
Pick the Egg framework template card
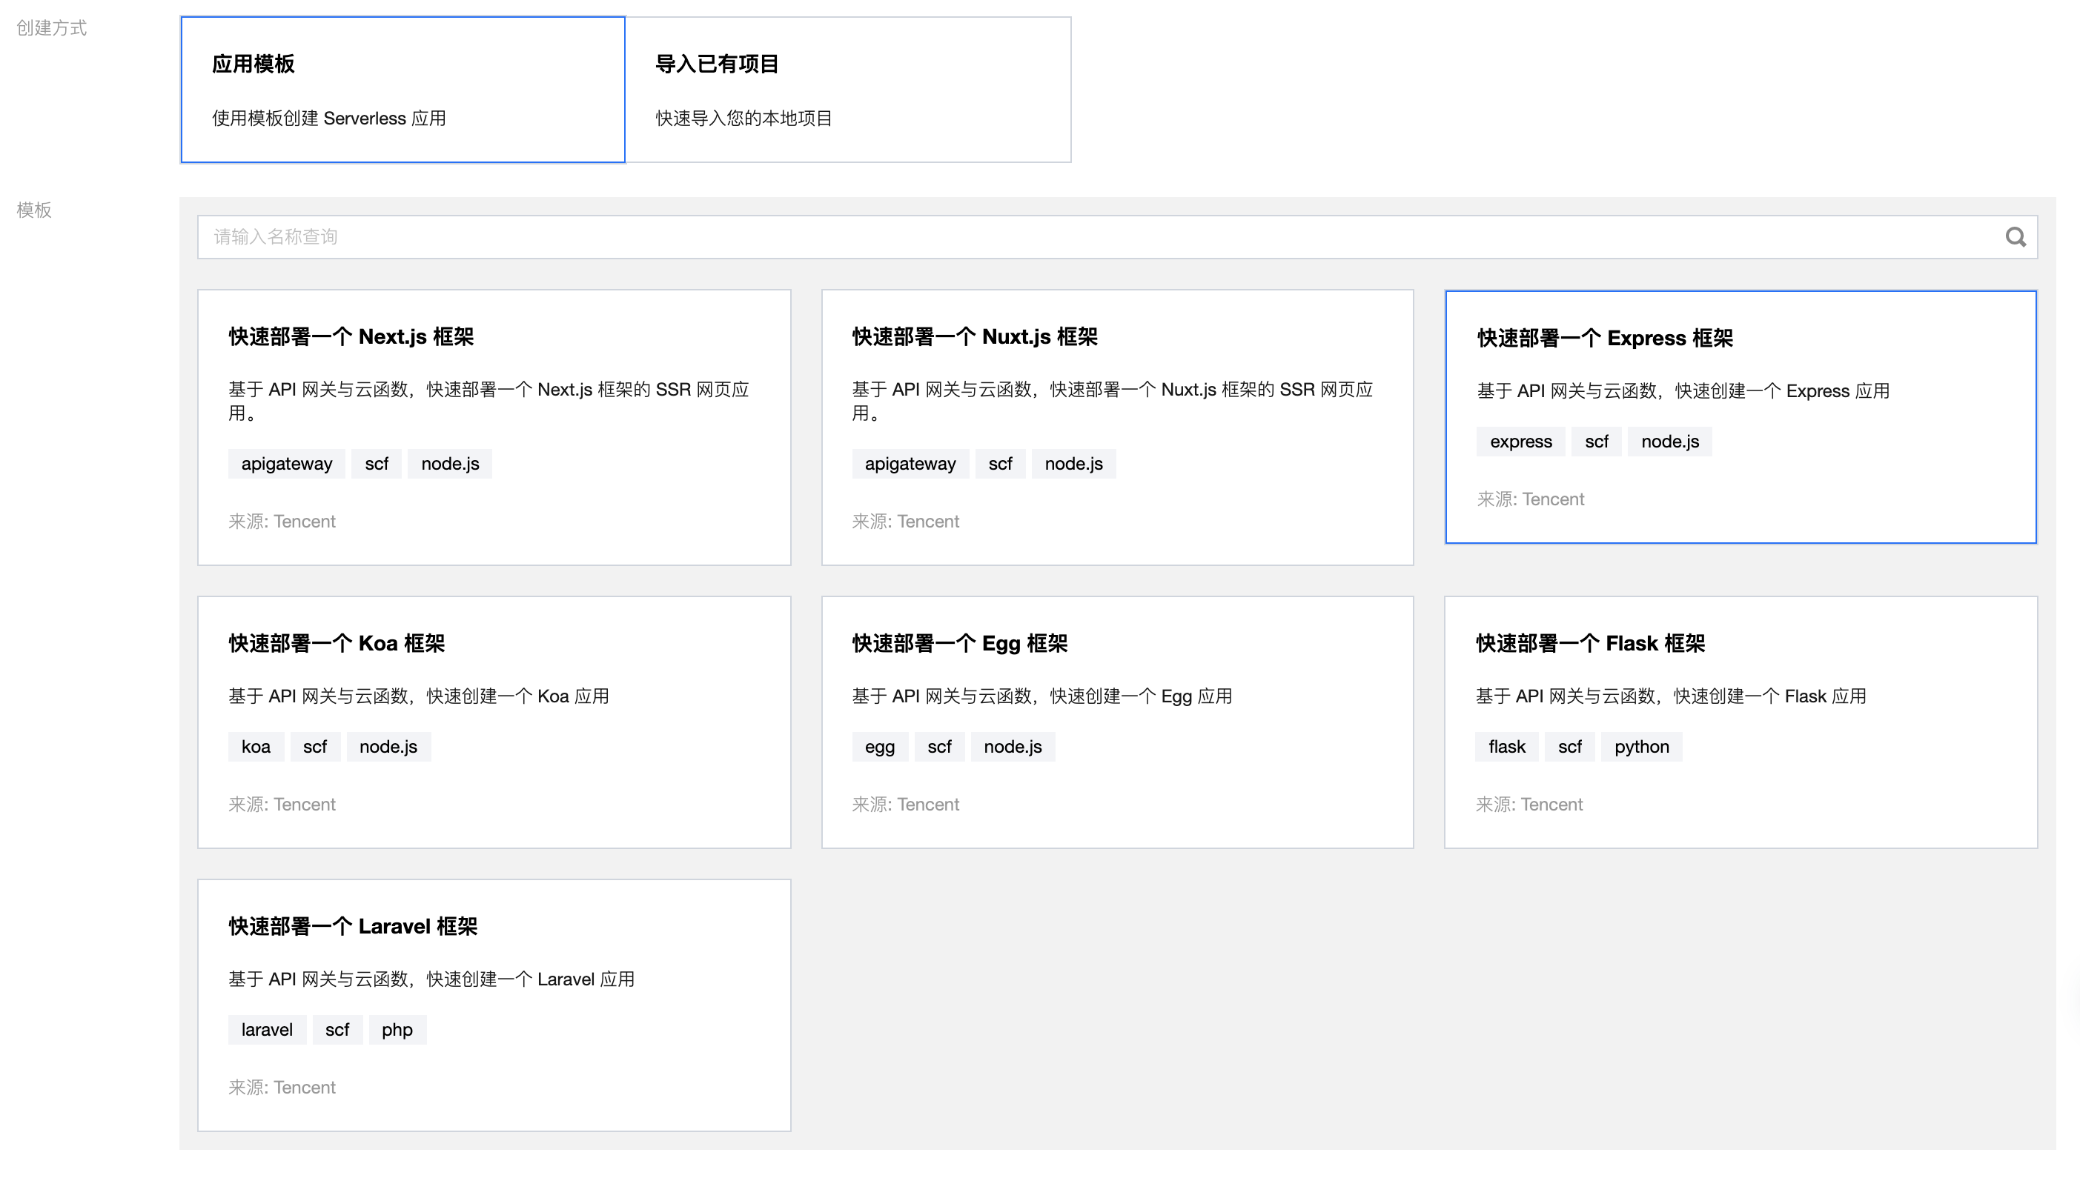1117,722
